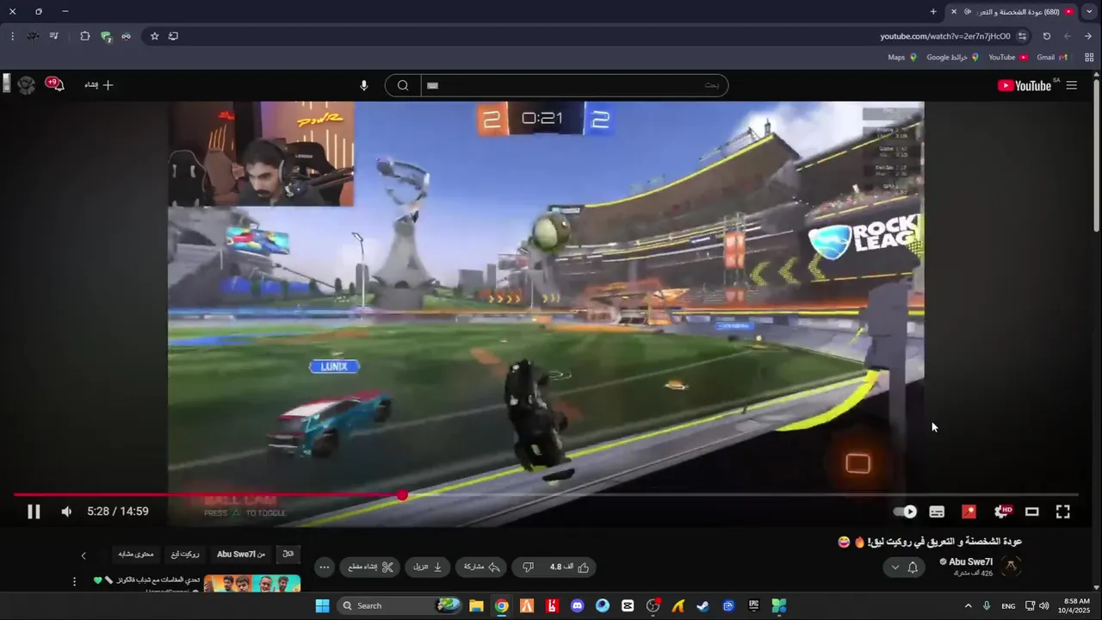The width and height of the screenshot is (1102, 620).
Task: Open the apps grid in bookmarks bar
Action: [1089, 58]
